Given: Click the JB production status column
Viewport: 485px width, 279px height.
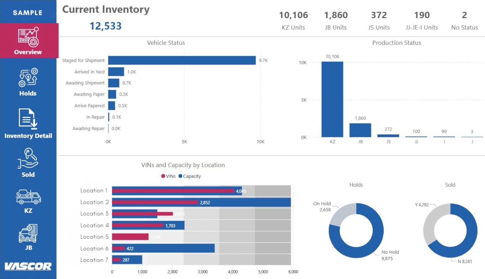Looking at the screenshot, I should pyautogui.click(x=360, y=130).
